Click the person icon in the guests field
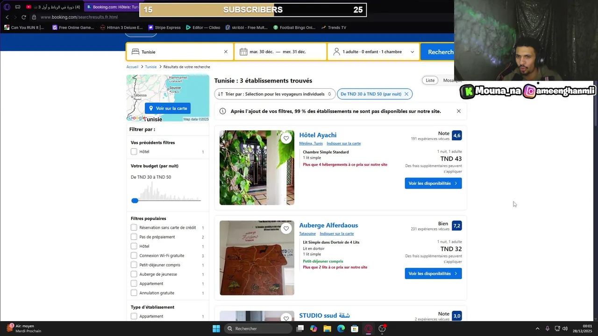Screen dimensions: 598x336 pos(336,52)
